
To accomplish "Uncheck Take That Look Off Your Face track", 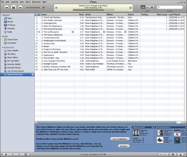I will (42, 70).
